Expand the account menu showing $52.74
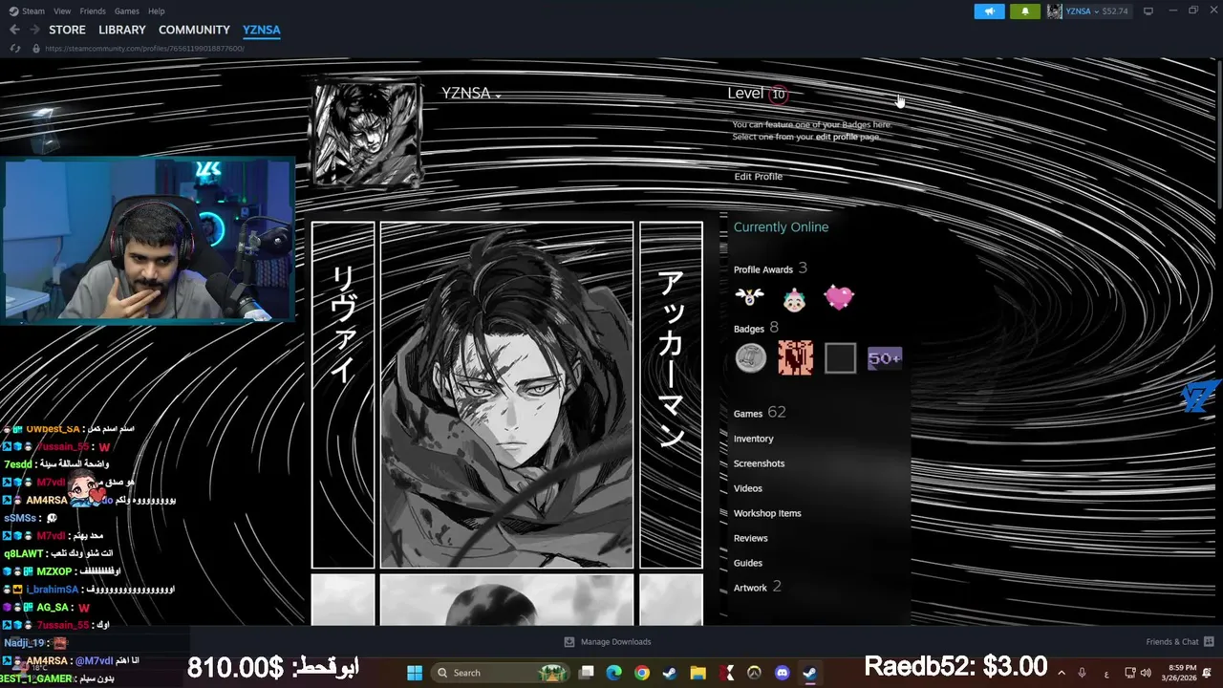 1097,11
